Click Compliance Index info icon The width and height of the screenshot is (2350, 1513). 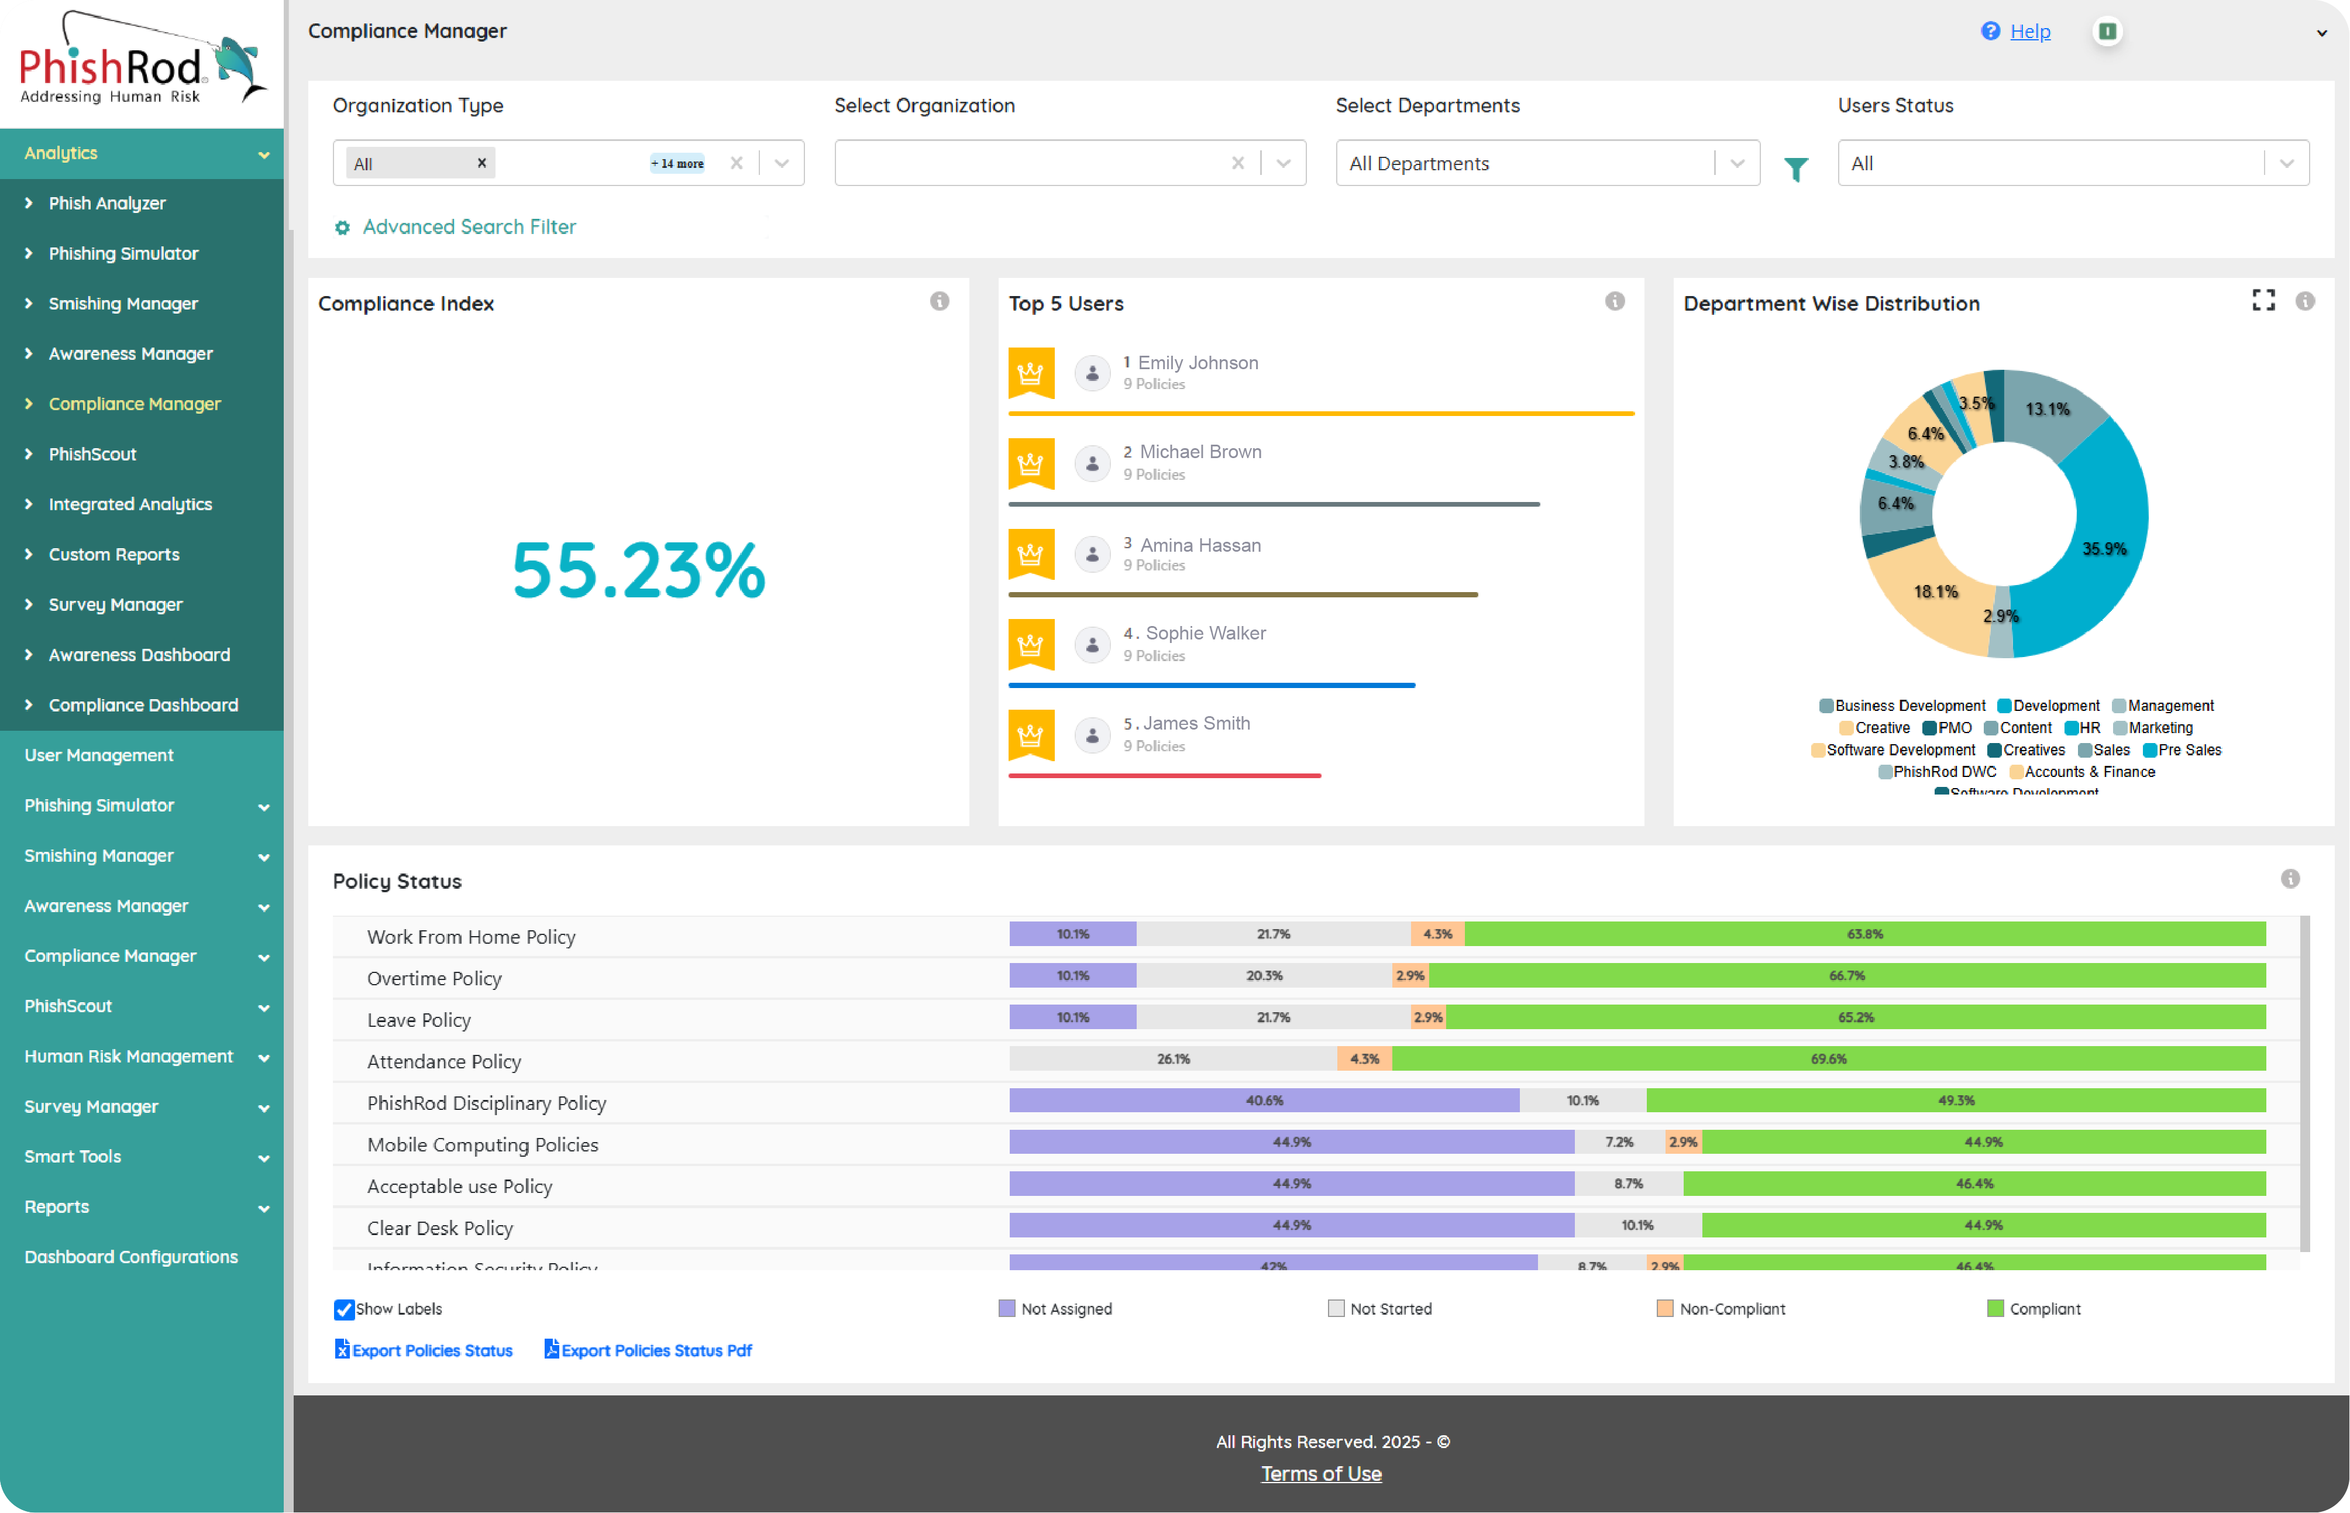pos(939,302)
